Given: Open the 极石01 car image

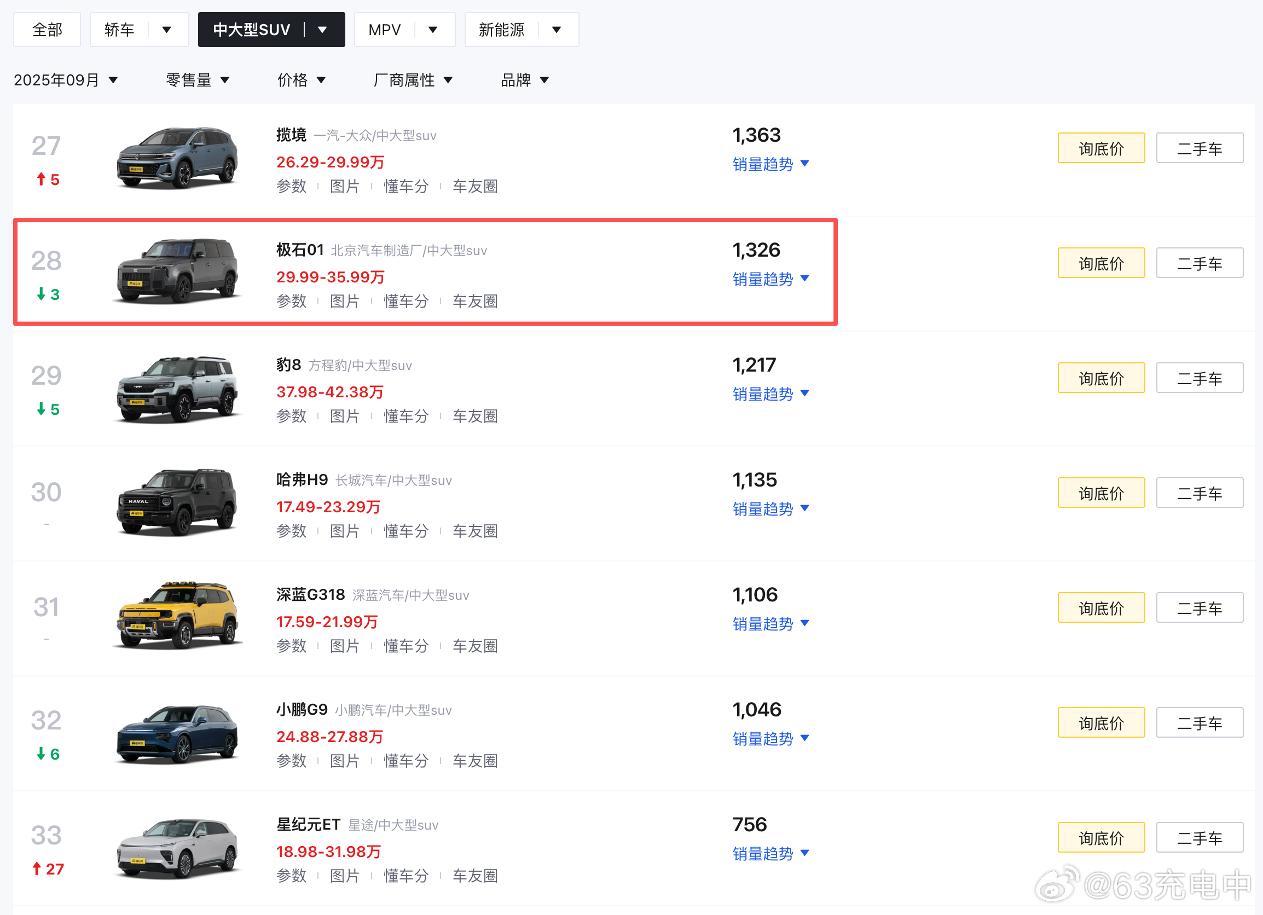Looking at the screenshot, I should tap(177, 272).
